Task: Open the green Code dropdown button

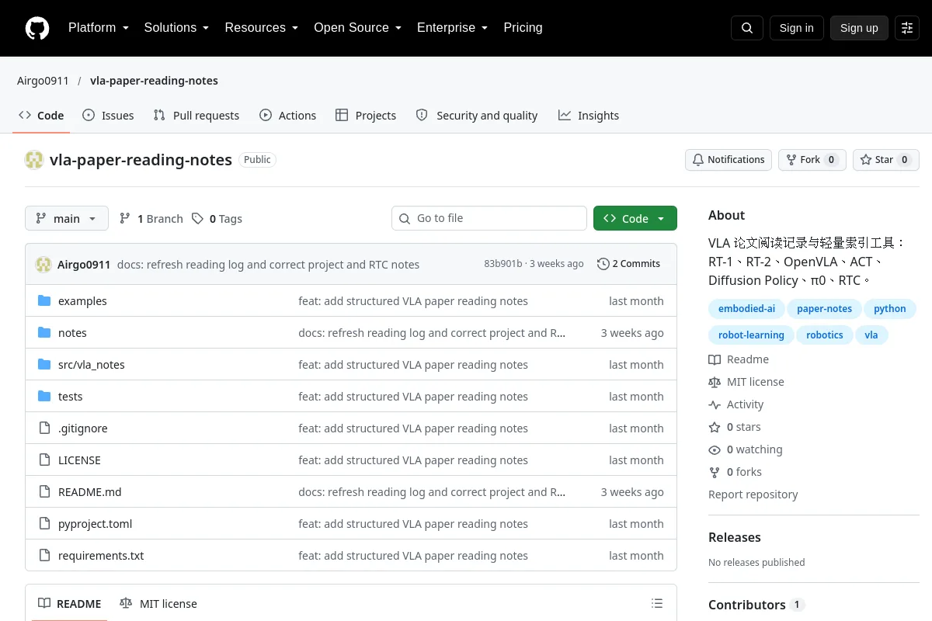Action: pyautogui.click(x=635, y=219)
